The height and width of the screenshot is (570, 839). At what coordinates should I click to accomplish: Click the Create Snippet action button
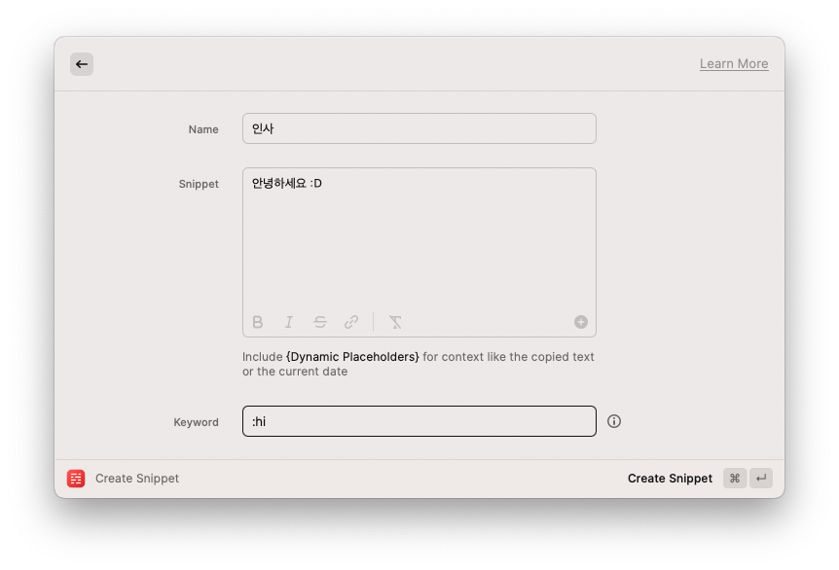tap(670, 479)
